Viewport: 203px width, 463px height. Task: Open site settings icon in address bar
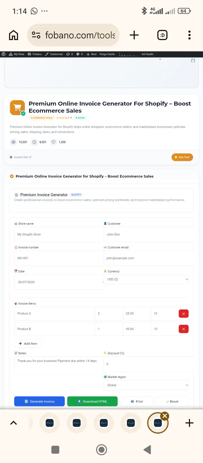point(36,35)
